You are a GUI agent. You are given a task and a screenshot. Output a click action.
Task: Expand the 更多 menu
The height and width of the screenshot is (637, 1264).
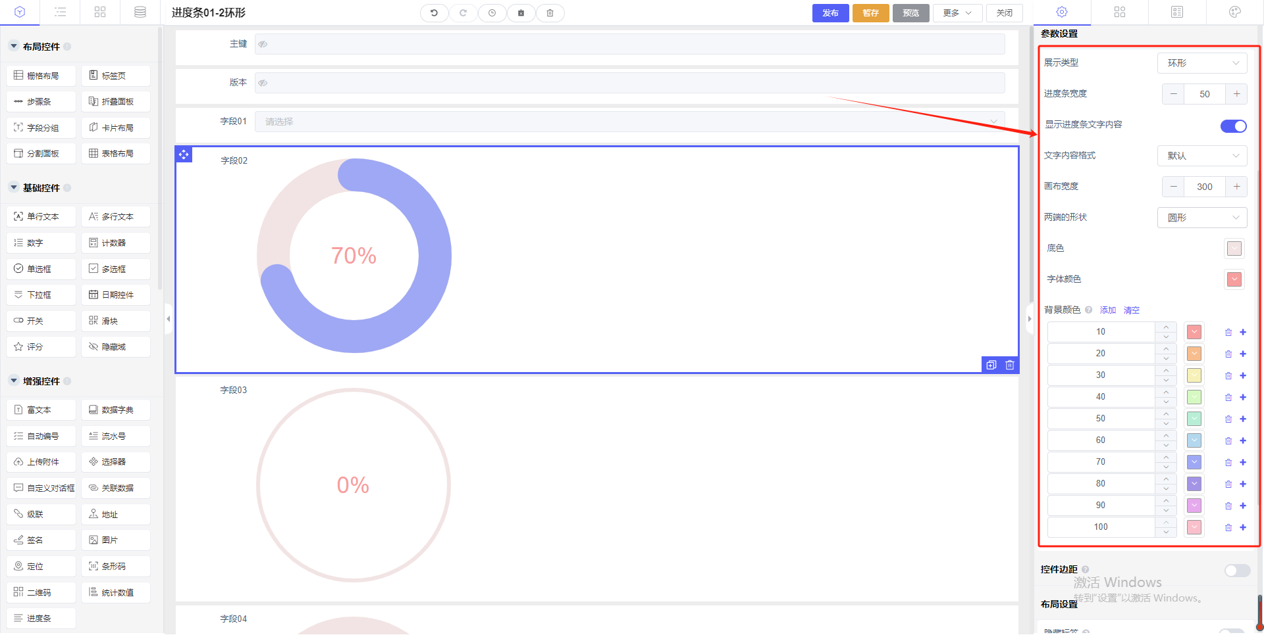[x=957, y=13]
